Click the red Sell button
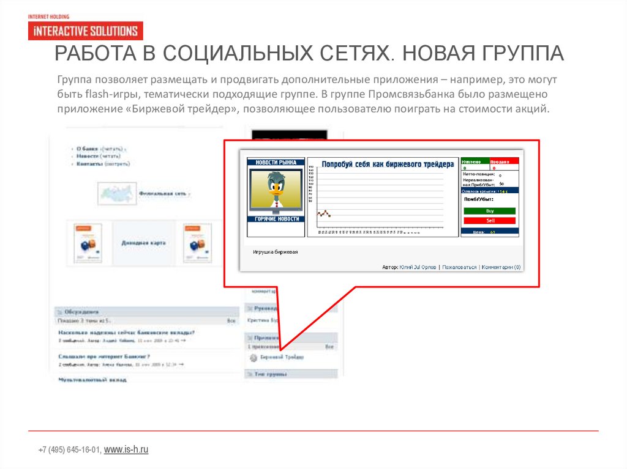Screen dimensions: 627x469 (x=489, y=221)
